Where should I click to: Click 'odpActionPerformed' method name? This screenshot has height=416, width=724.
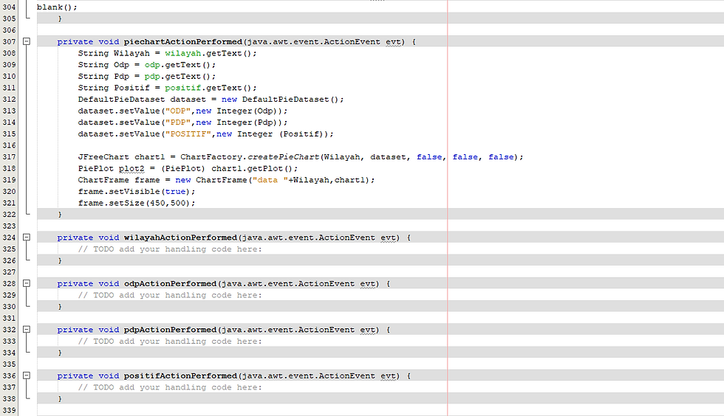(170, 284)
